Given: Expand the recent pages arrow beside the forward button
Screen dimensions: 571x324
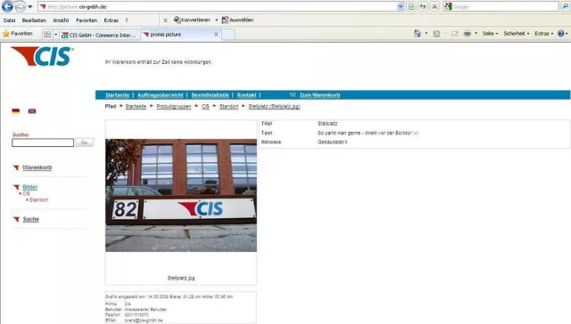Looking at the screenshot, I should 29,6.
